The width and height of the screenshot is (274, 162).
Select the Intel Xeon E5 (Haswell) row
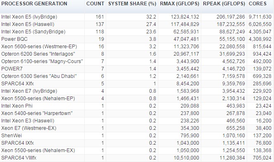[x=137, y=24]
